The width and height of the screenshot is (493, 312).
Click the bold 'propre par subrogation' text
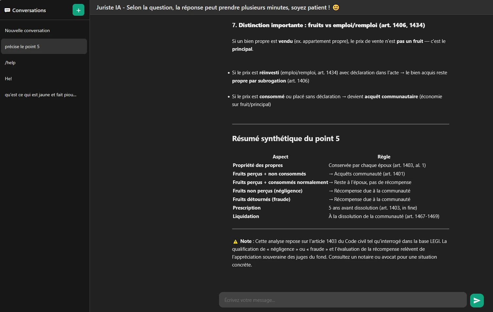pyautogui.click(x=259, y=81)
